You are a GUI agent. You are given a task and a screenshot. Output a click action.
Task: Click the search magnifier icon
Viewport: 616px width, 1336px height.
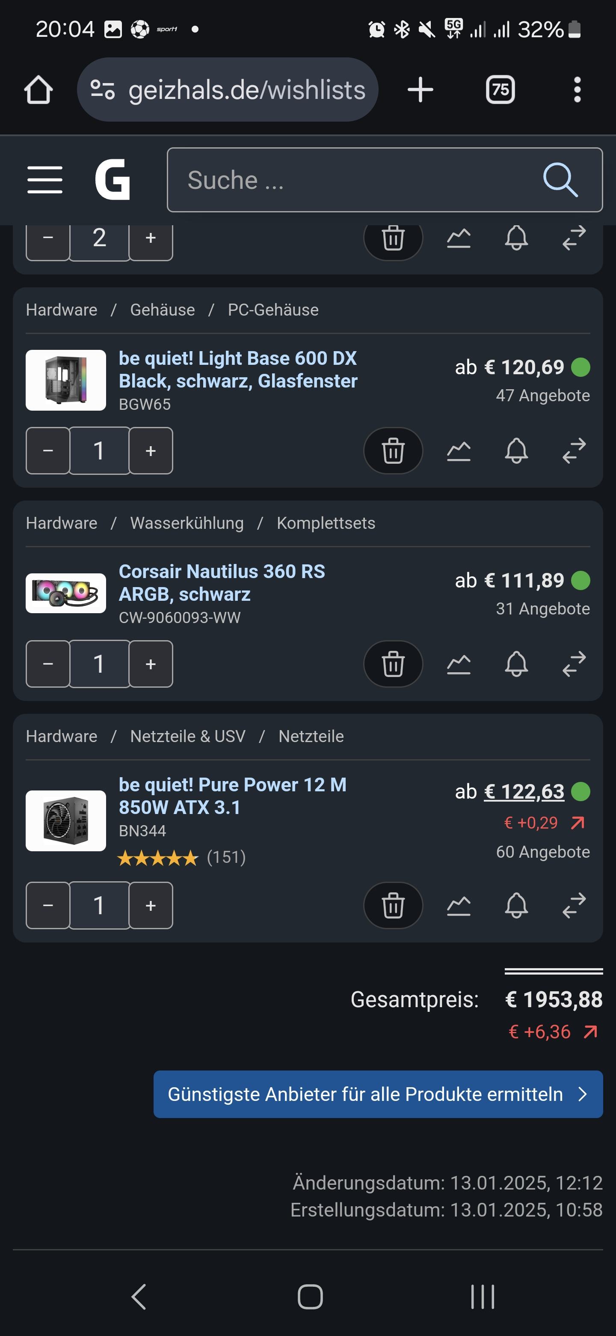pyautogui.click(x=560, y=180)
